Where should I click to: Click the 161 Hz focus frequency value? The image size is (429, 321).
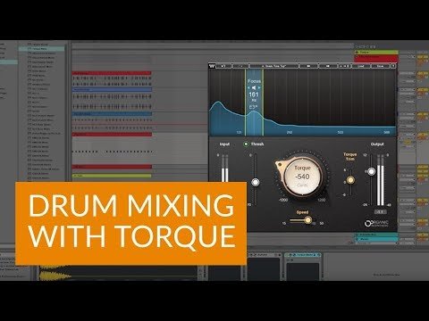pyautogui.click(x=254, y=95)
